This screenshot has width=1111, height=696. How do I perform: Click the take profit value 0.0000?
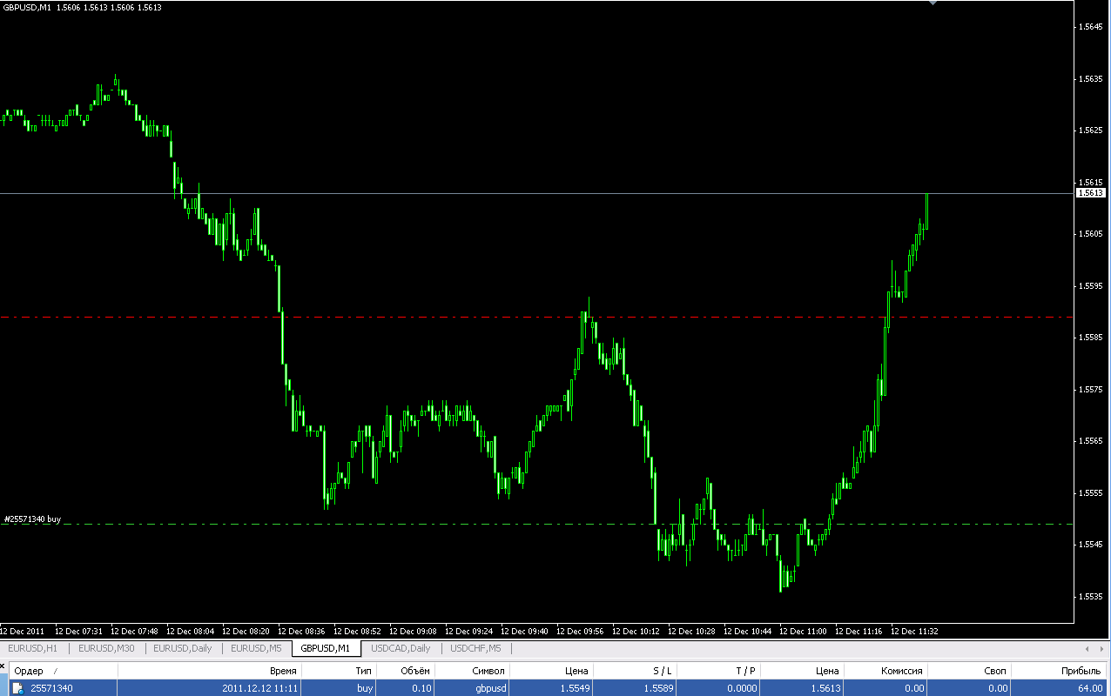pyautogui.click(x=741, y=688)
